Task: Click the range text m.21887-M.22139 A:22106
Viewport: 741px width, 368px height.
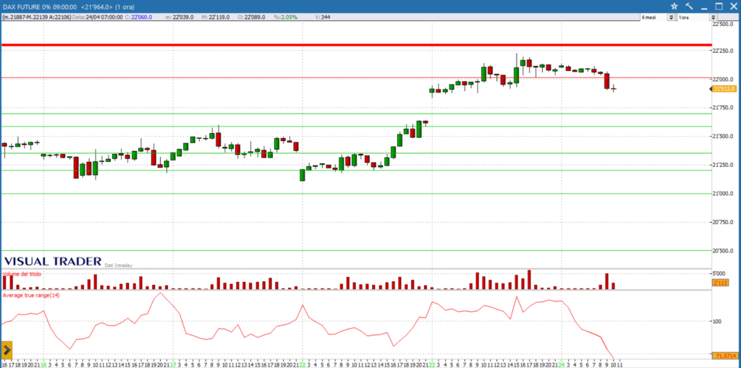Action: pyautogui.click(x=38, y=17)
